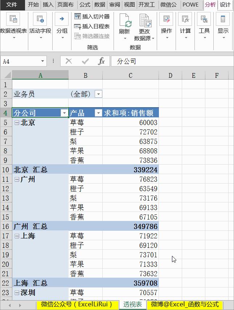Screen dimensions: 234x310
Task: Select the 业务员 filter label cell
Action: pyautogui.click(x=40, y=94)
